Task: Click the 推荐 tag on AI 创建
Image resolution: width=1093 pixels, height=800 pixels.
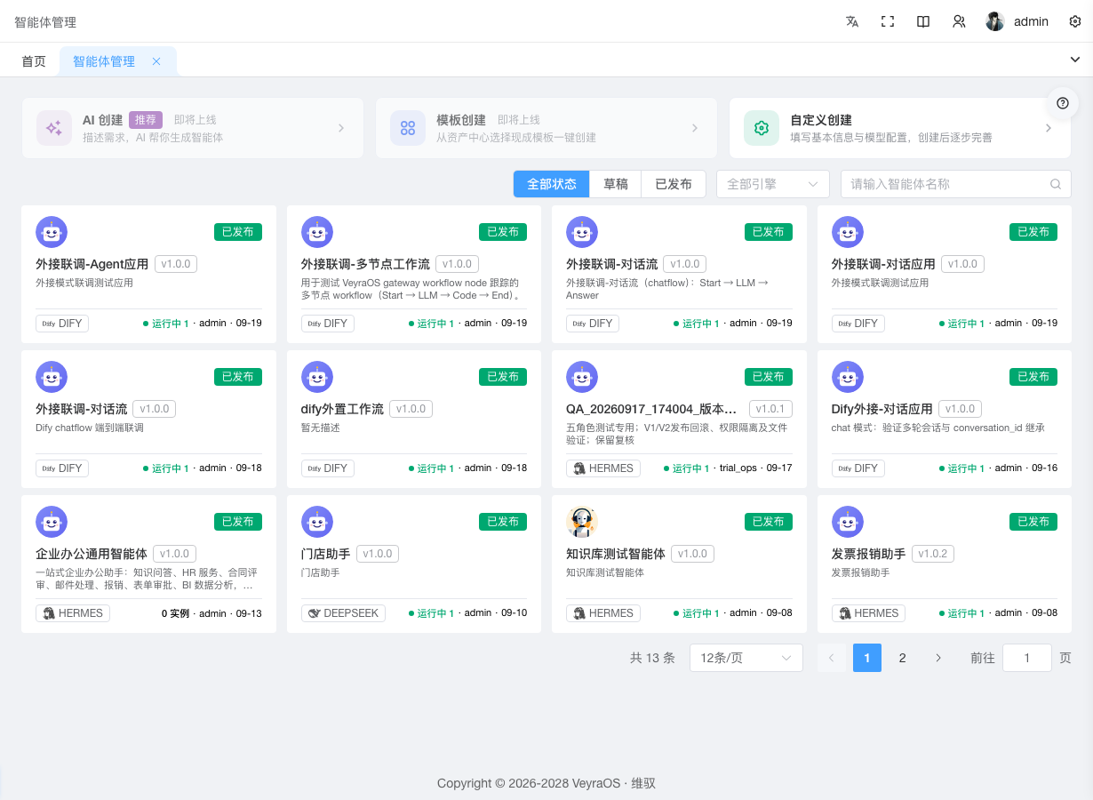Action: pyautogui.click(x=146, y=120)
